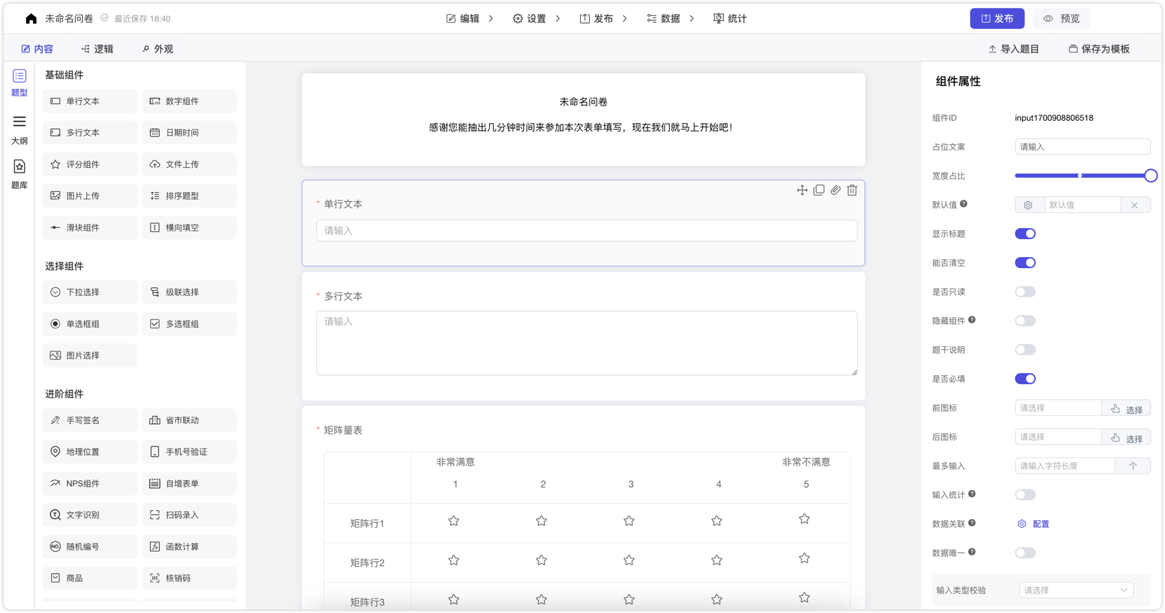1165x613 pixels.
Task: Toggle 题干说明 switch
Action: (x=1026, y=350)
